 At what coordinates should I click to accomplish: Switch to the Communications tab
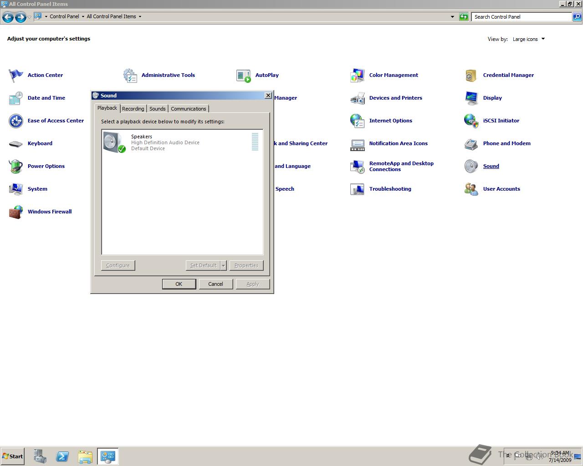click(x=189, y=109)
